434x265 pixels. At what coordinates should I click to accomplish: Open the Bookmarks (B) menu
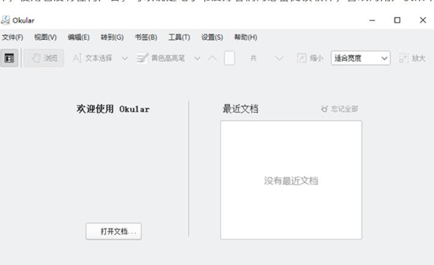146,37
